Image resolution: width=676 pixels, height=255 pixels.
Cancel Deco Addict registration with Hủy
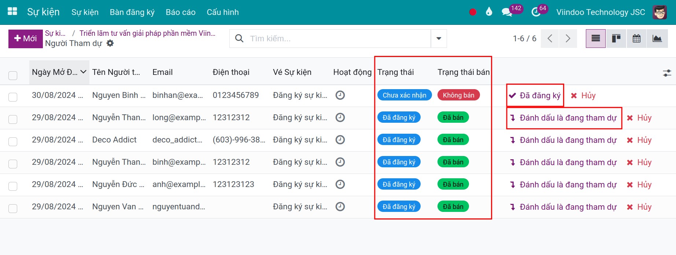[x=639, y=140]
